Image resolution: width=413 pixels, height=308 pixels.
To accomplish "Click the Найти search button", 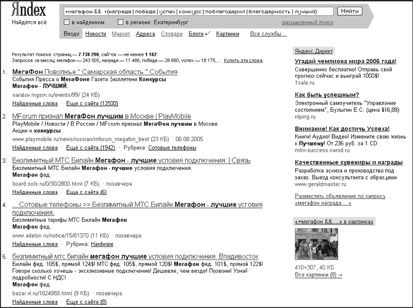I will click(350, 11).
